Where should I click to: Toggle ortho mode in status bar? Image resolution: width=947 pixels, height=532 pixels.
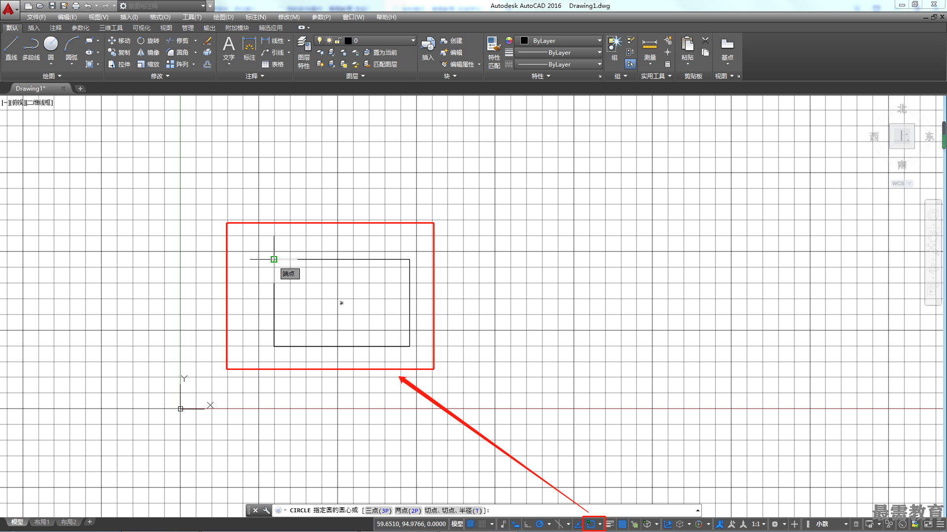point(528,524)
